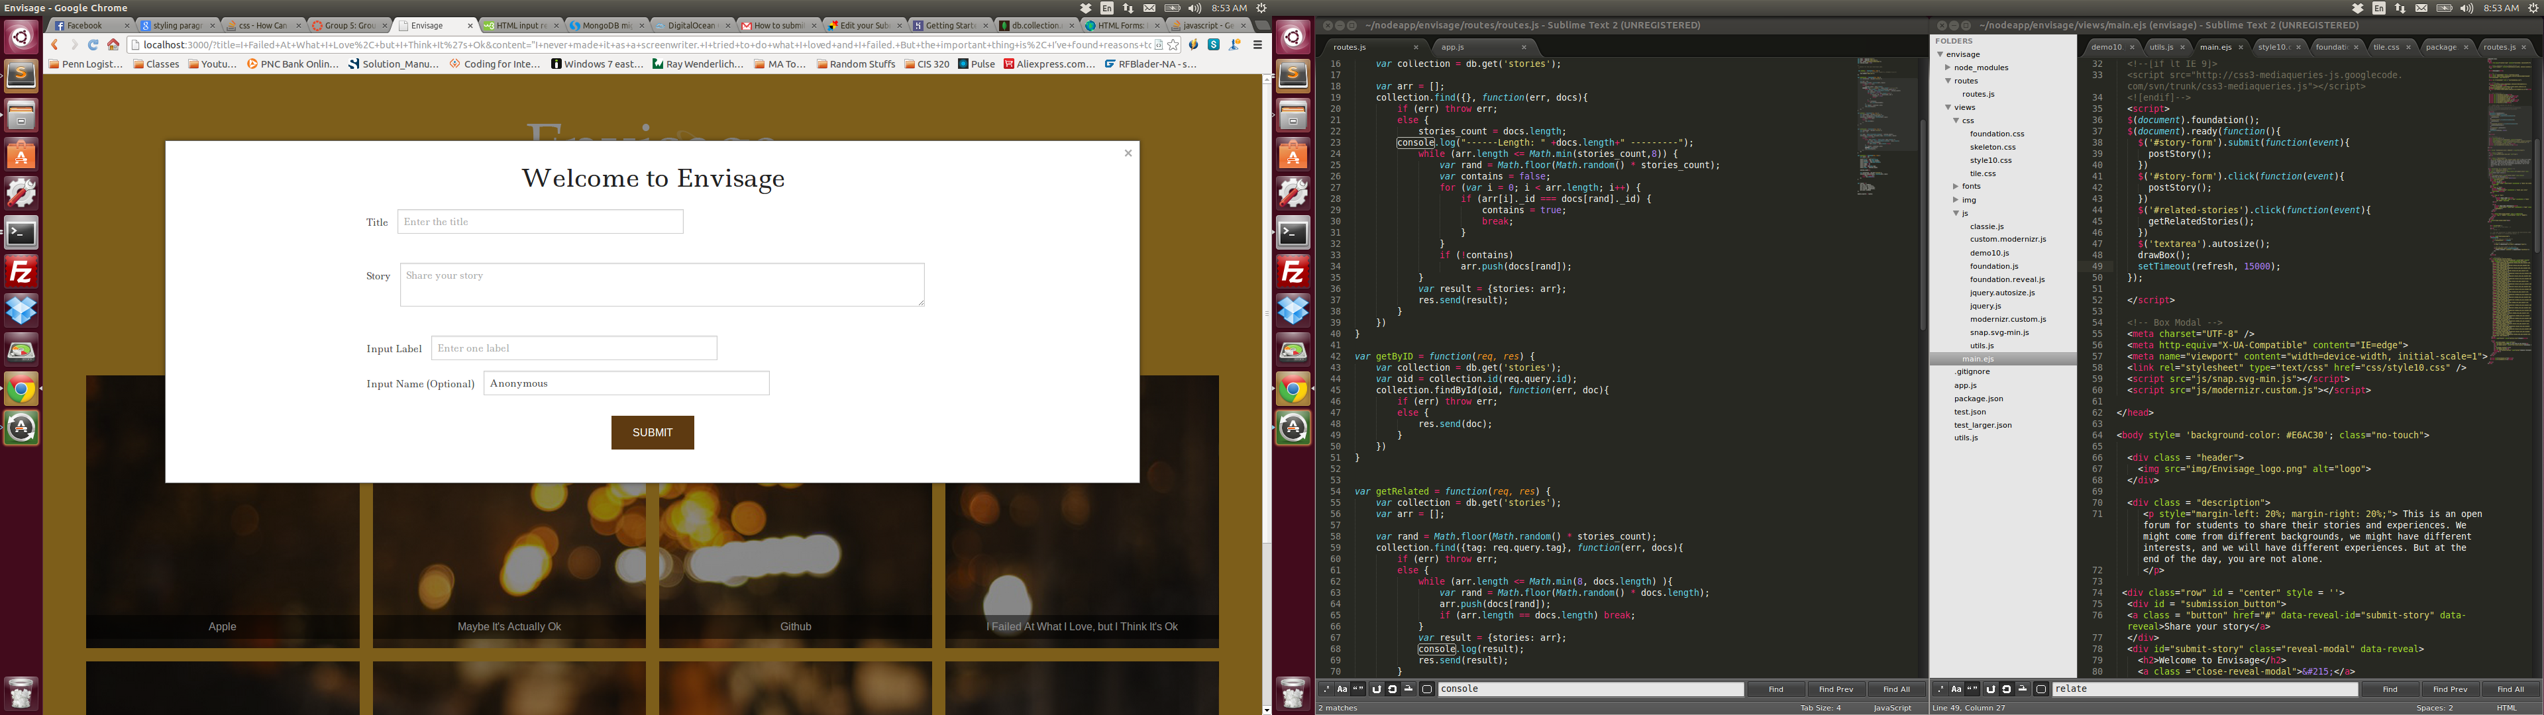Click Find All next to console search
The image size is (2544, 715).
click(1895, 689)
